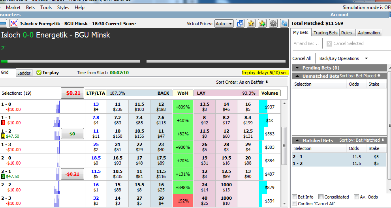Click the In-play green check indicator

39,73
